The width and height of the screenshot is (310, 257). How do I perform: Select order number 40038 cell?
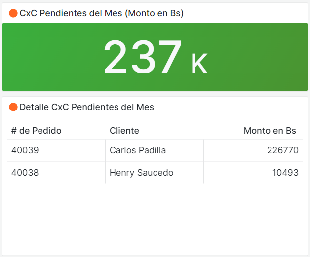[x=25, y=173]
